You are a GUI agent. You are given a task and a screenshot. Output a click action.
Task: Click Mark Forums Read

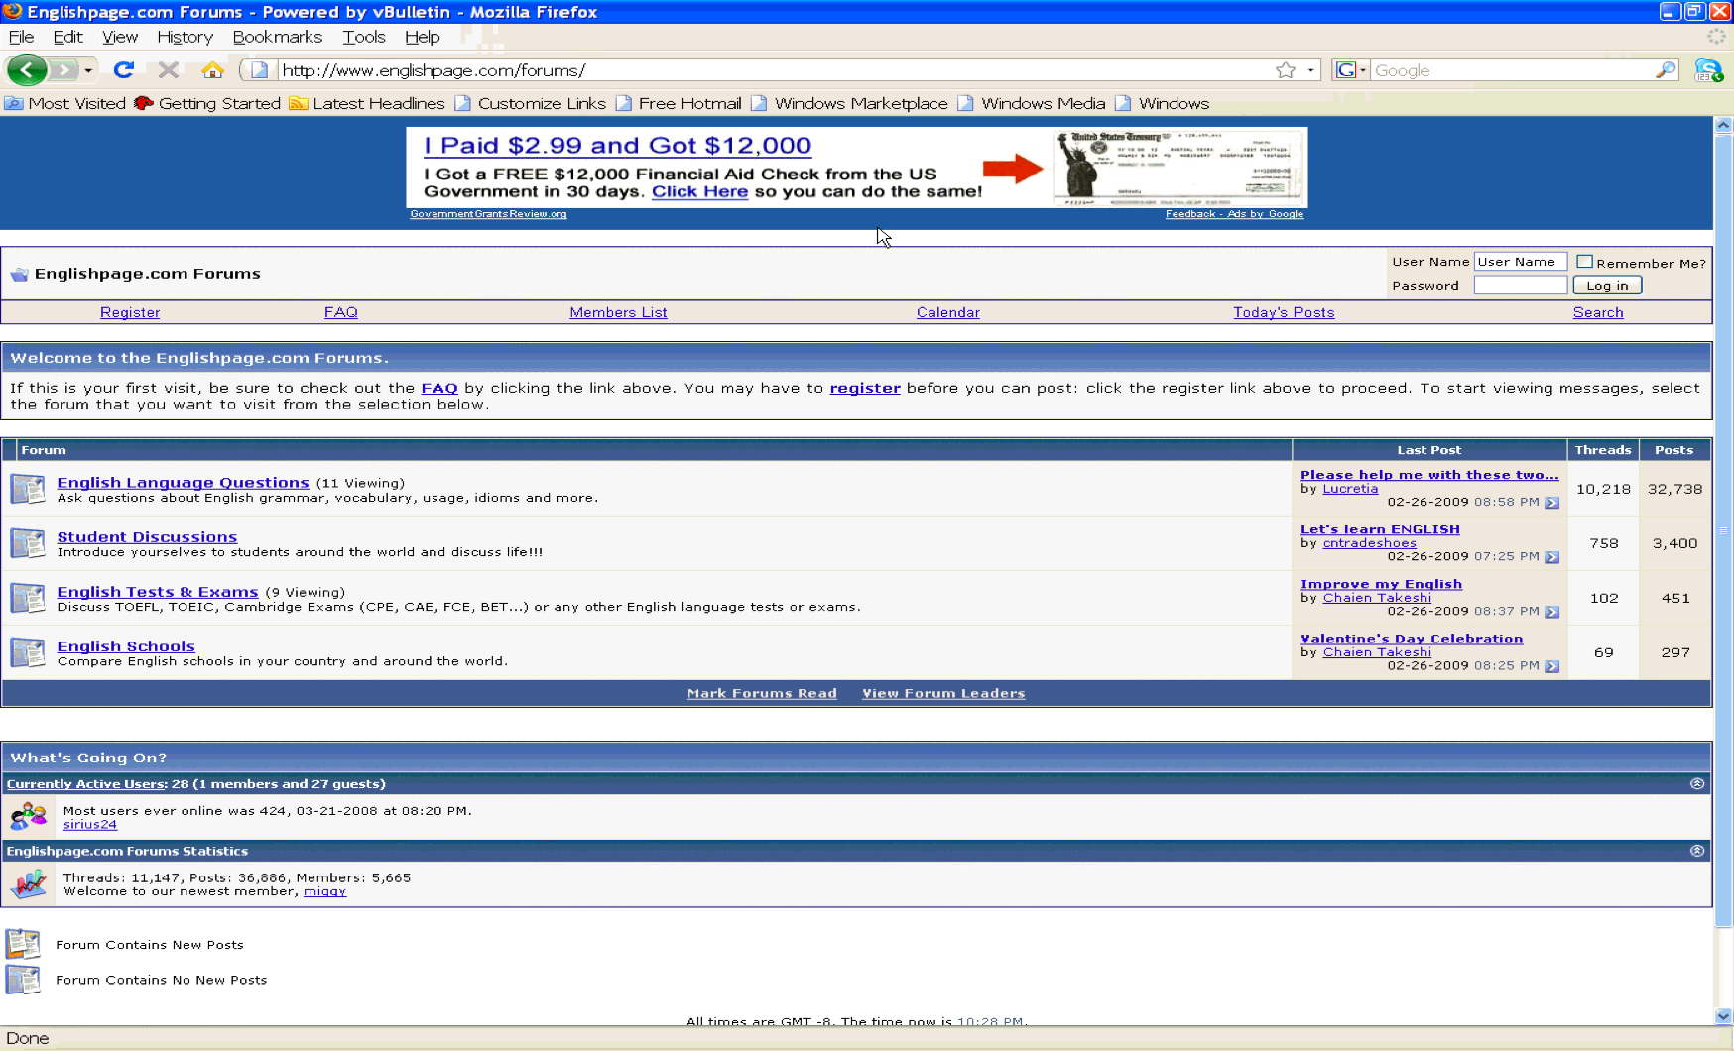[x=762, y=693]
